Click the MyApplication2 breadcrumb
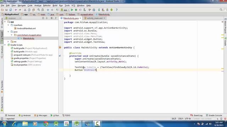Screen dimensions: 227x127 (10, 14)
